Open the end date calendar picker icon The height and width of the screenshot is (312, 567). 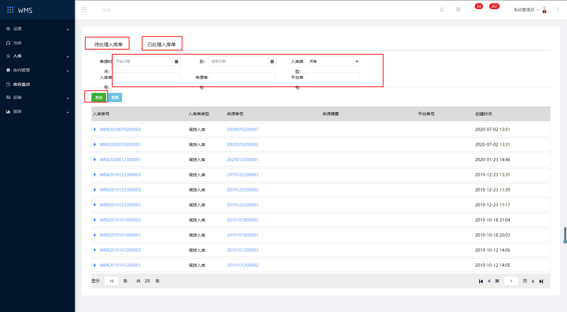(x=272, y=62)
